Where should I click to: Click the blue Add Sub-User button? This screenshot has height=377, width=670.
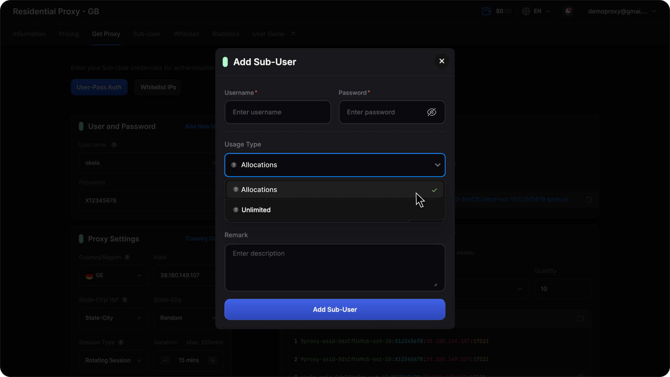tap(335, 310)
